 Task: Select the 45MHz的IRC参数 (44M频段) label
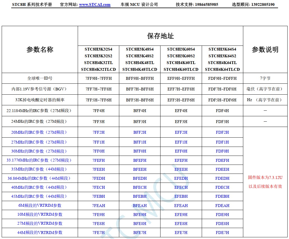pos(40,196)
